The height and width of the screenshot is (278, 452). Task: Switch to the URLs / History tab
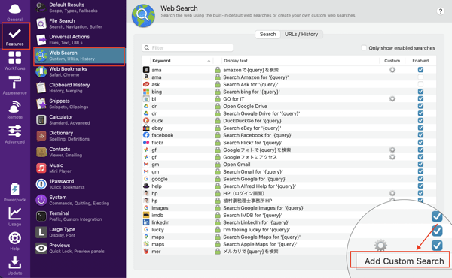point(301,35)
